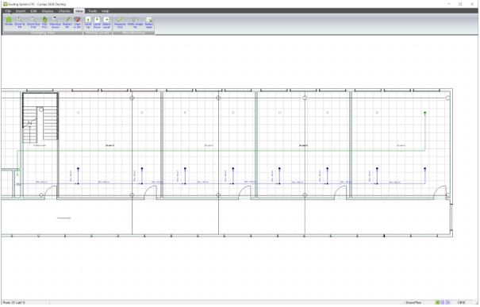Maximize the application window
The height and width of the screenshot is (307, 480).
460,4
